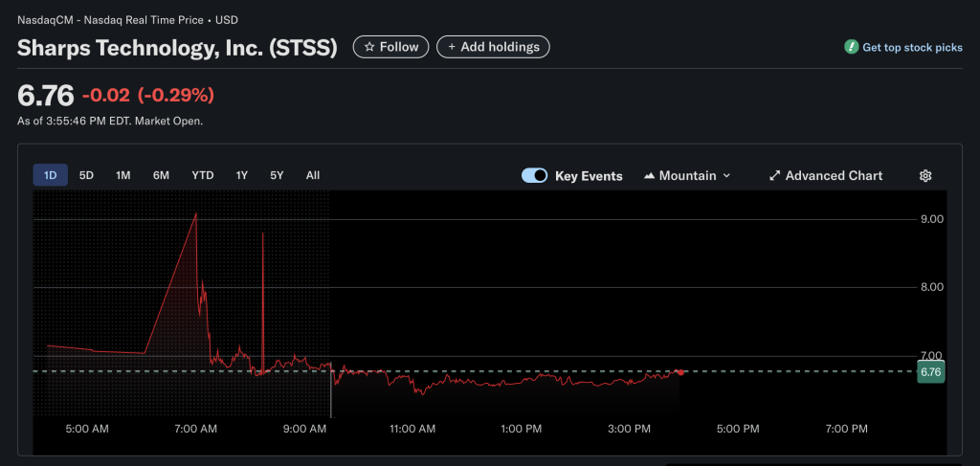Viewport: 980px width, 466px height.
Task: Show the 6M chart range
Action: pos(161,175)
